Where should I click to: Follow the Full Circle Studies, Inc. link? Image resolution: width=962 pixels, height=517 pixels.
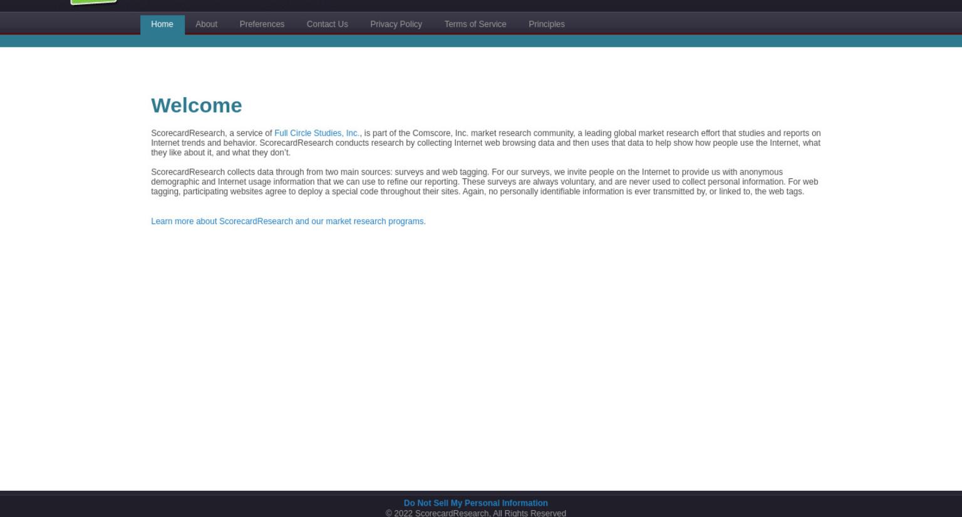tap(317, 133)
